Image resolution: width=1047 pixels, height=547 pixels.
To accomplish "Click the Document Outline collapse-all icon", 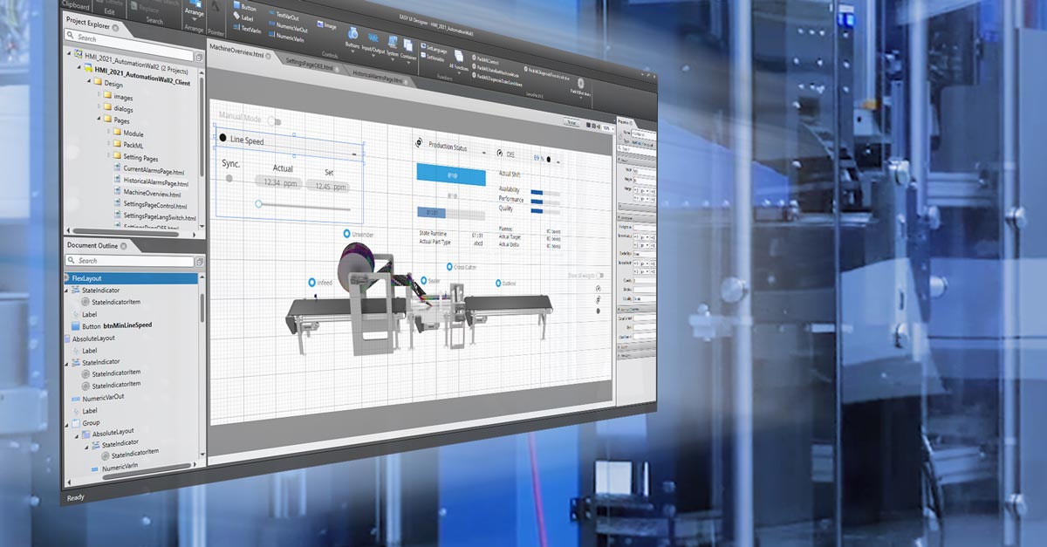I will (x=201, y=262).
